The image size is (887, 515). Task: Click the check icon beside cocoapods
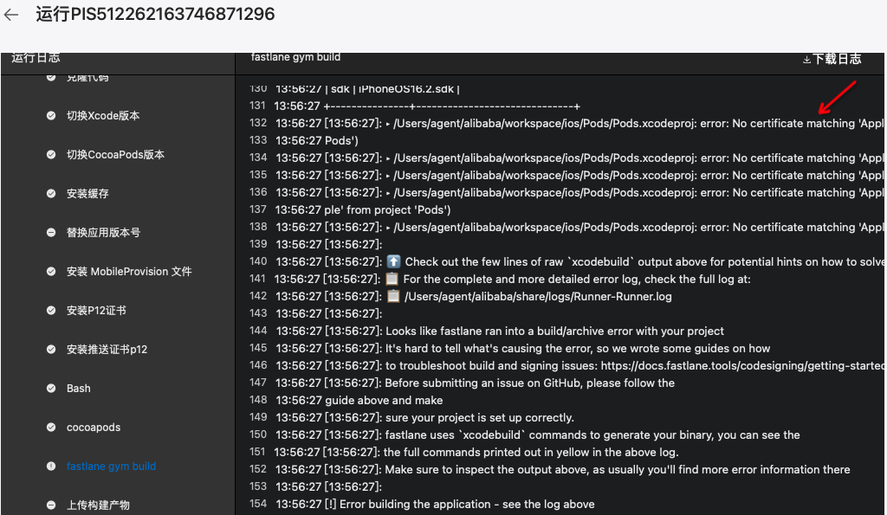pos(51,428)
